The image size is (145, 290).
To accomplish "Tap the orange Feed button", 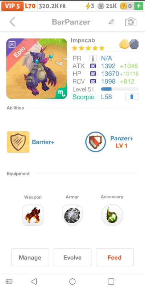I will [x=115, y=257].
